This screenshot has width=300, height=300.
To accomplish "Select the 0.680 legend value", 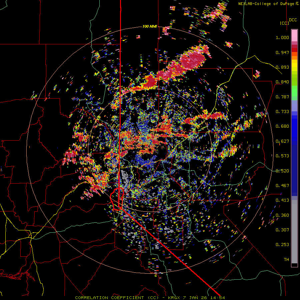I will tap(282, 126).
